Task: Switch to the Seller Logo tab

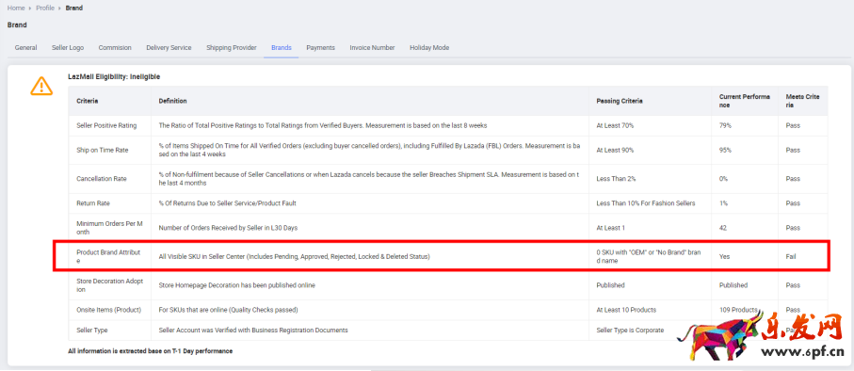Action: point(68,48)
